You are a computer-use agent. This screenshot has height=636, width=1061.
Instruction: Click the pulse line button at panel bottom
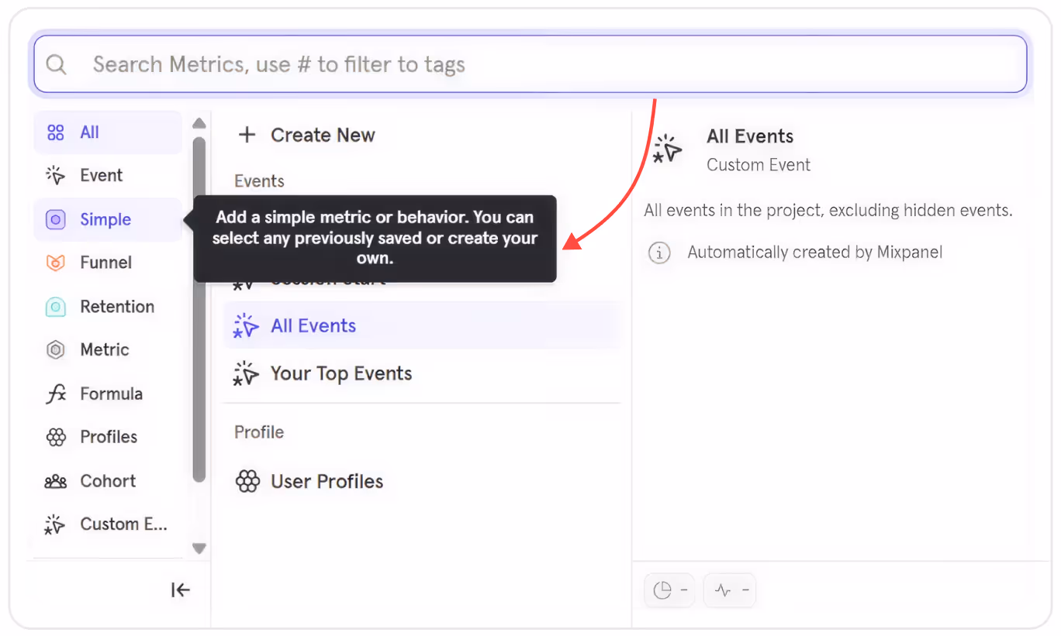click(730, 590)
